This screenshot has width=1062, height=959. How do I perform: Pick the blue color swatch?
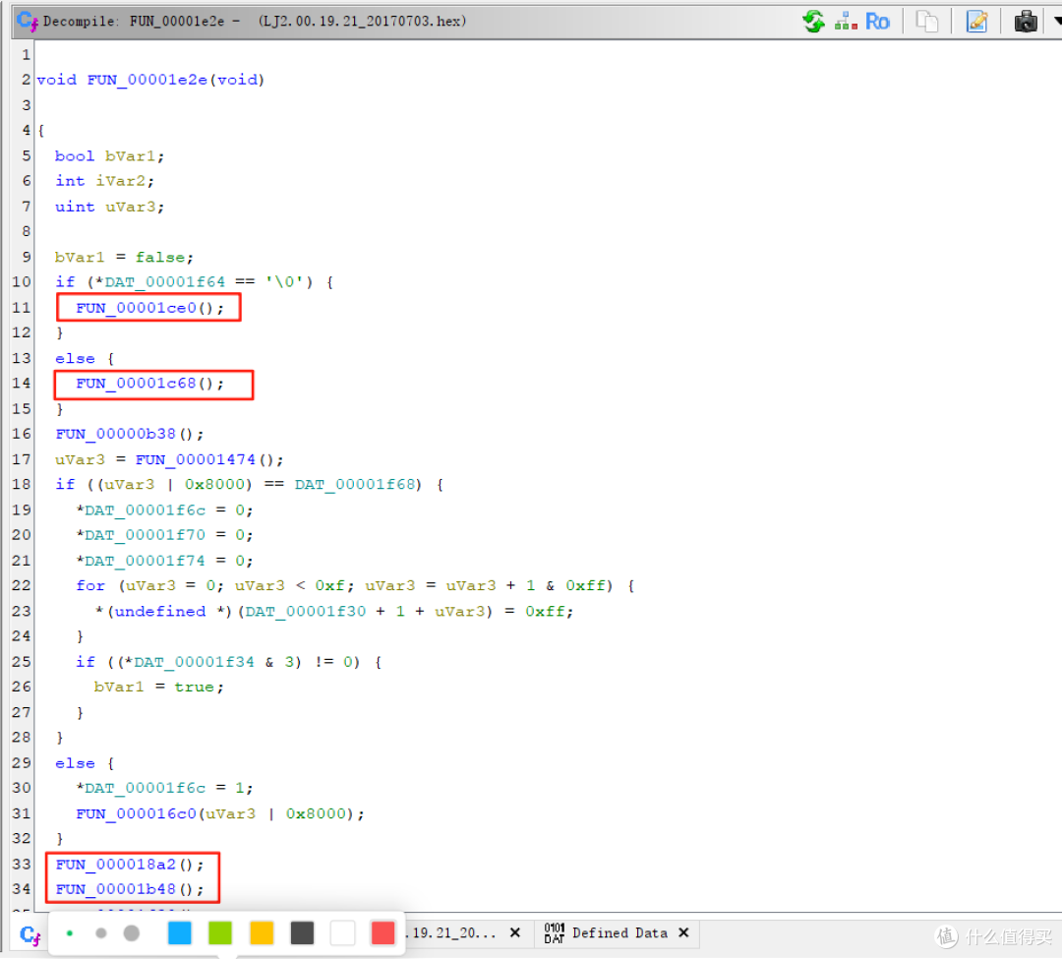click(180, 933)
